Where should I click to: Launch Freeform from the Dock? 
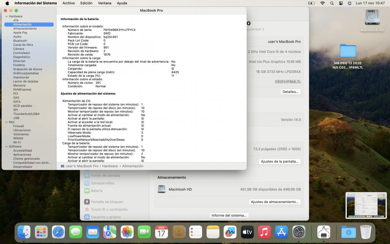click(230, 232)
